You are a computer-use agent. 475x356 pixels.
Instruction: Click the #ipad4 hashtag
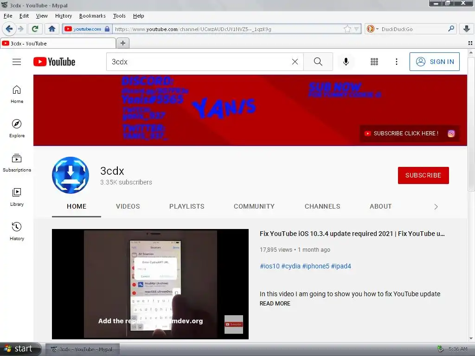click(341, 266)
